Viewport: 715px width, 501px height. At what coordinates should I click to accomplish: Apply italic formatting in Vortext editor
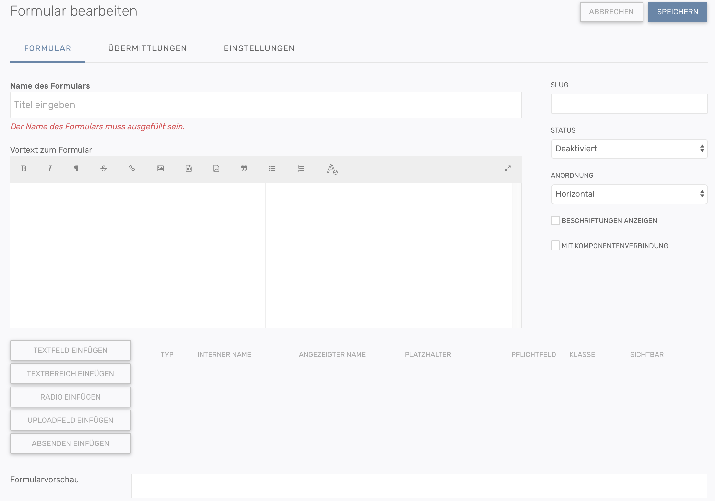coord(50,168)
